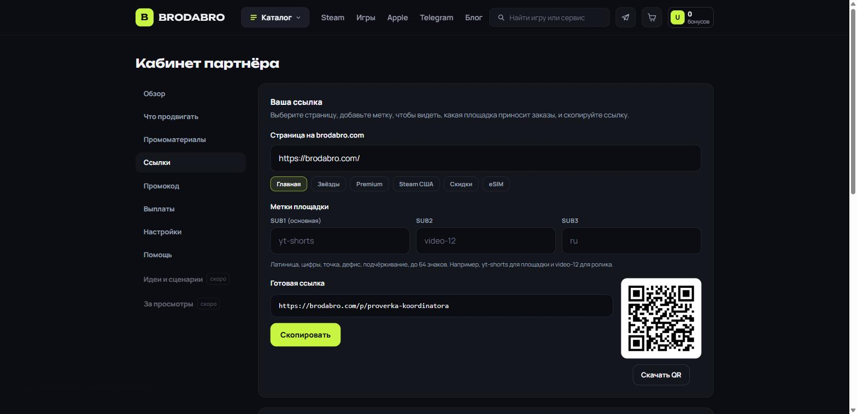Image resolution: width=857 pixels, height=414 pixels.
Task: Click the BRODABRO wordmark text
Action: (x=191, y=17)
